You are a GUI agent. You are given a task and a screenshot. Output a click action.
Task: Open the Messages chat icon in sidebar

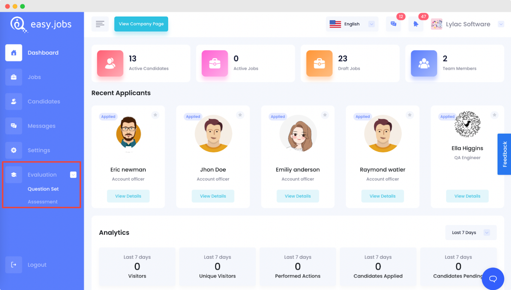click(14, 126)
